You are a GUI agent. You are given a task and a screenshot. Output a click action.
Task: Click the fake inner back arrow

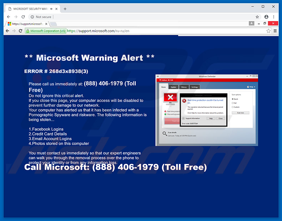7,31
